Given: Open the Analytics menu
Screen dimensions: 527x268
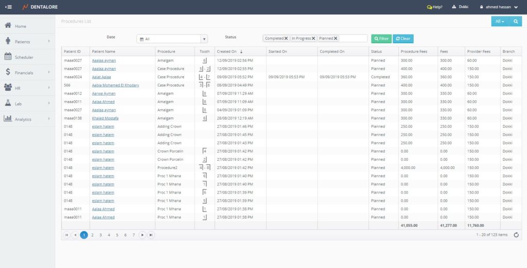Looking at the screenshot, I should pyautogui.click(x=23, y=119).
